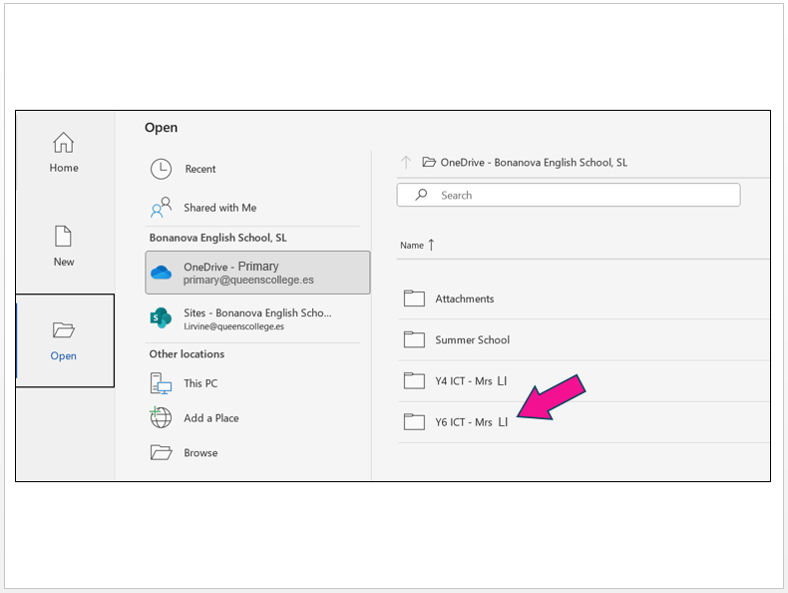Click the Home icon in sidebar
The width and height of the screenshot is (788, 593).
(64, 143)
